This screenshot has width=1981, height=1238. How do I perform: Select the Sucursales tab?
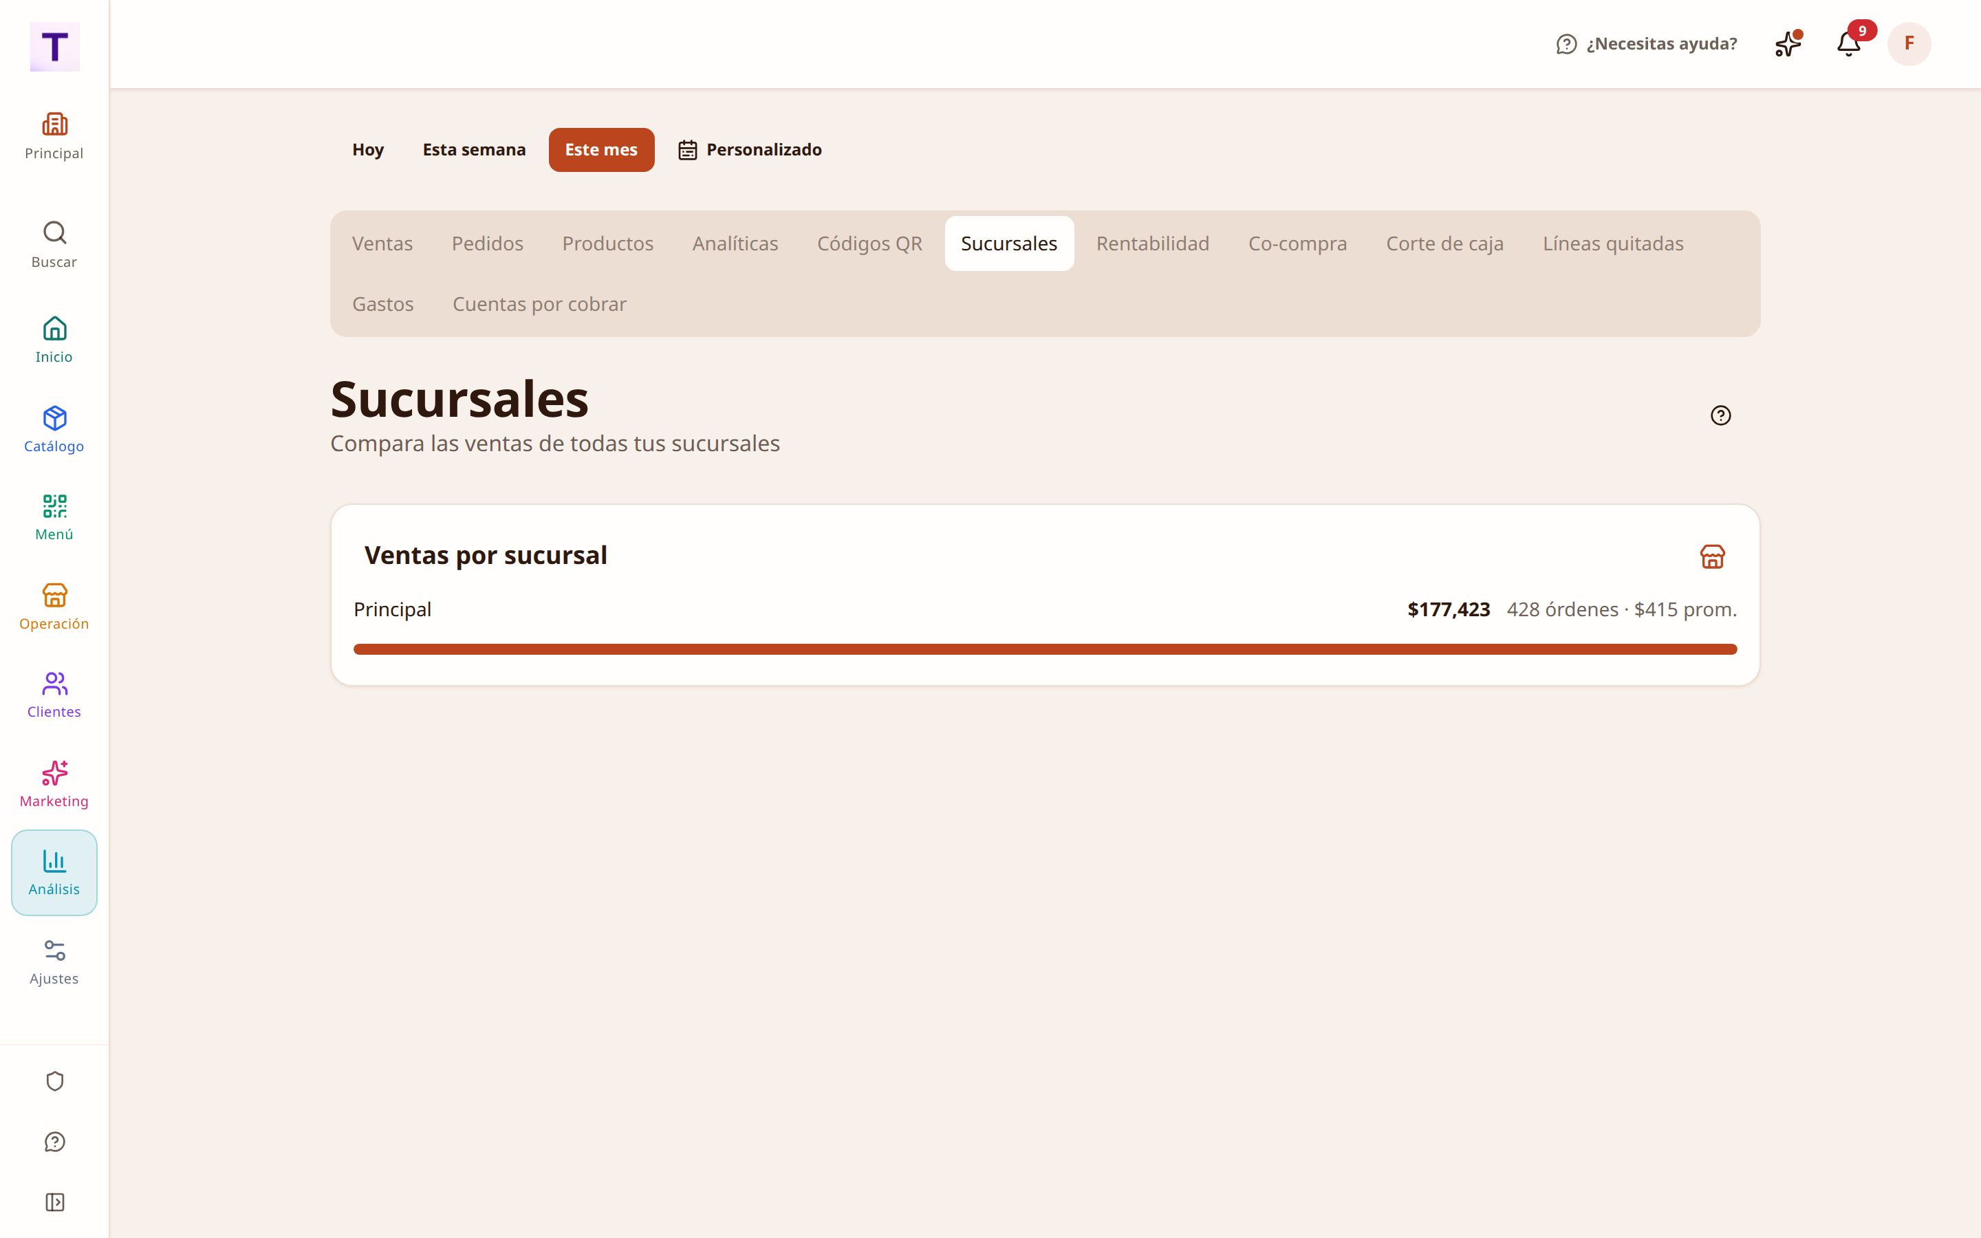pos(1009,243)
